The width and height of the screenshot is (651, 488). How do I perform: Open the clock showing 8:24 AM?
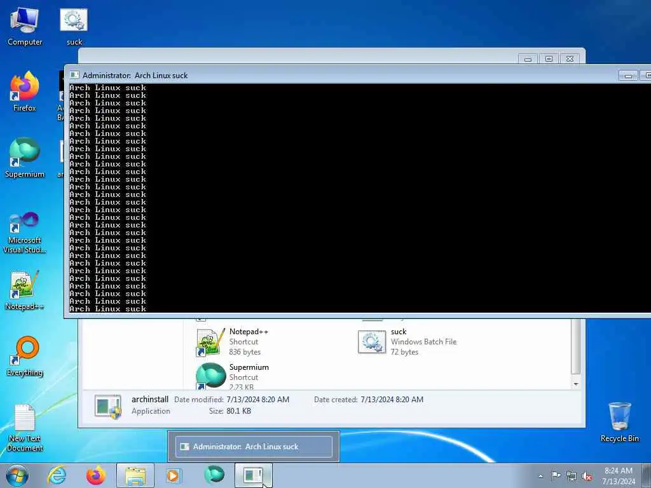pyautogui.click(x=619, y=475)
